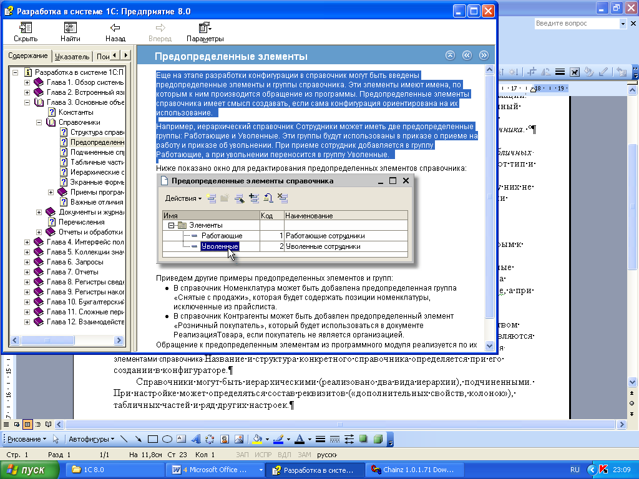Image resolution: width=639 pixels, height=479 pixels.
Task: Open the Константы help topic
Action: [76, 112]
